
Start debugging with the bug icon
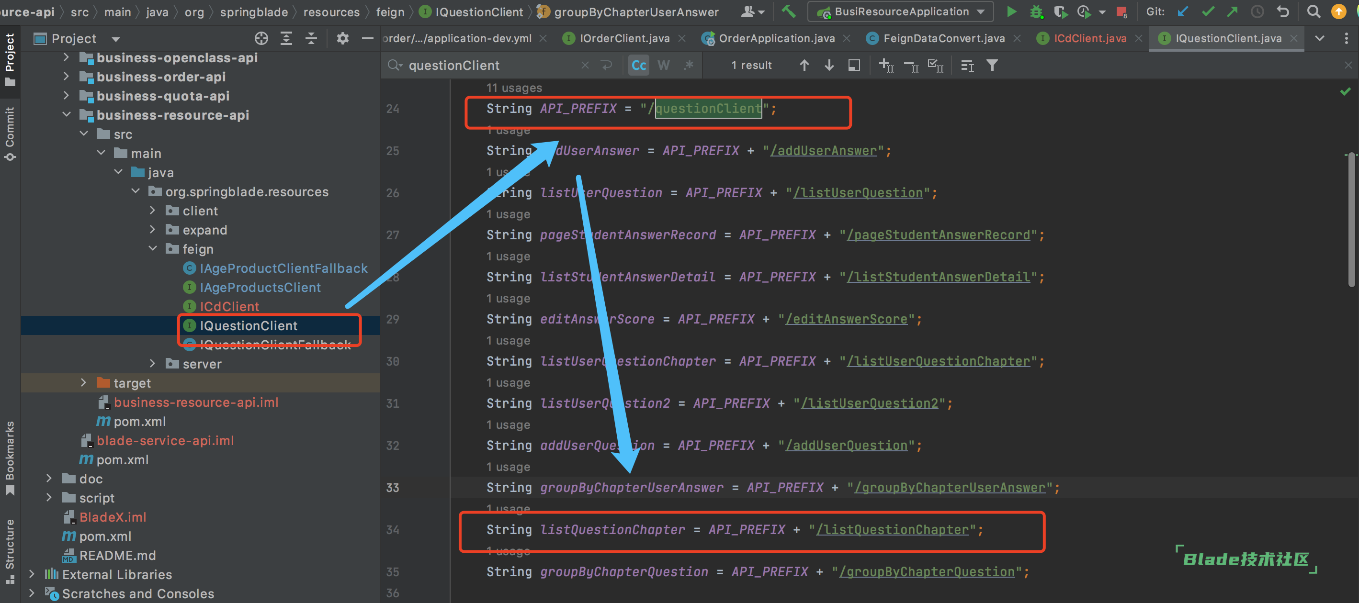click(x=1036, y=11)
